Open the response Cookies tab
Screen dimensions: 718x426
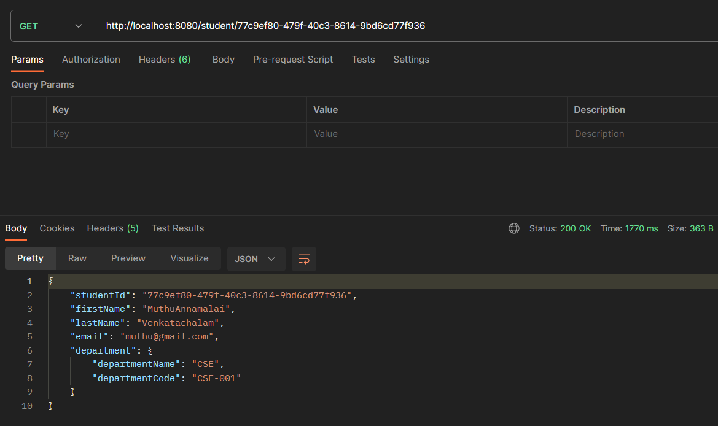(57, 228)
